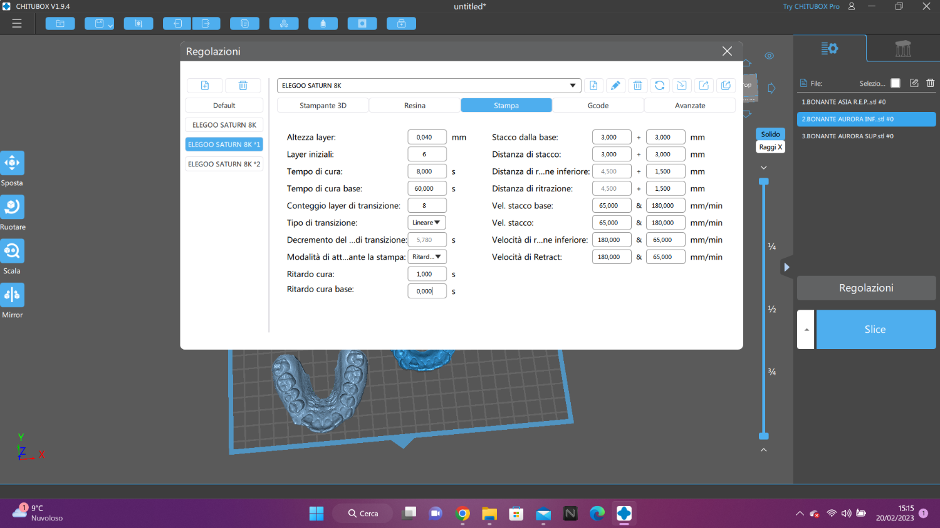Toggle the eye visibility icon
940x528 pixels.
770,56
